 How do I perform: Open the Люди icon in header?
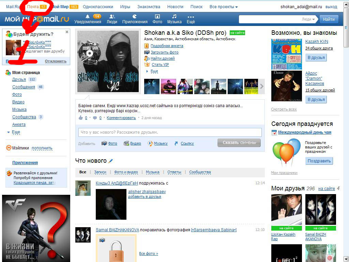click(112, 16)
